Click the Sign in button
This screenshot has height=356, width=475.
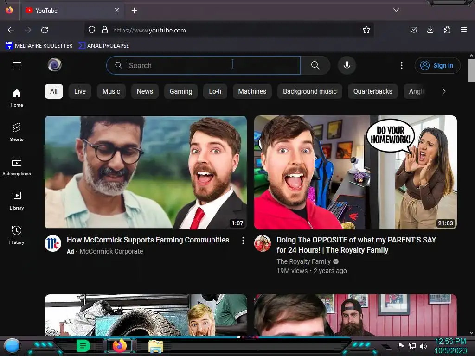(x=437, y=65)
